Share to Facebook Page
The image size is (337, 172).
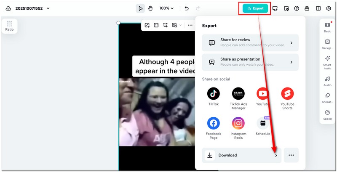(213, 123)
